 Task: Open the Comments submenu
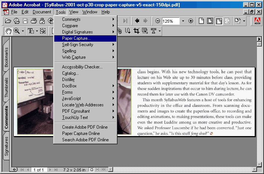(85, 19)
